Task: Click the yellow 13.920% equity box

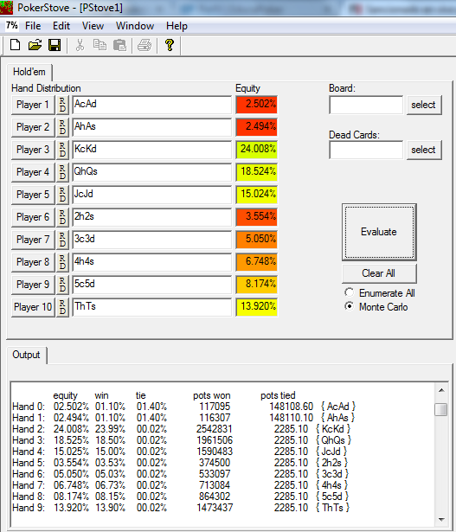Action: pyautogui.click(x=257, y=307)
